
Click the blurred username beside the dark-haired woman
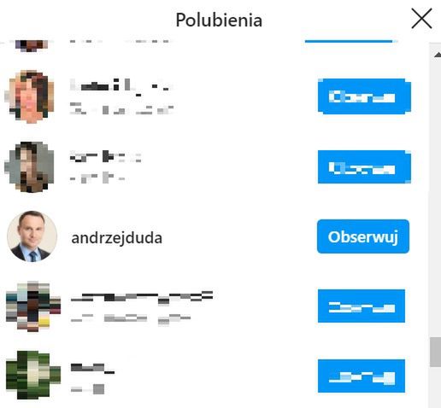(x=121, y=86)
